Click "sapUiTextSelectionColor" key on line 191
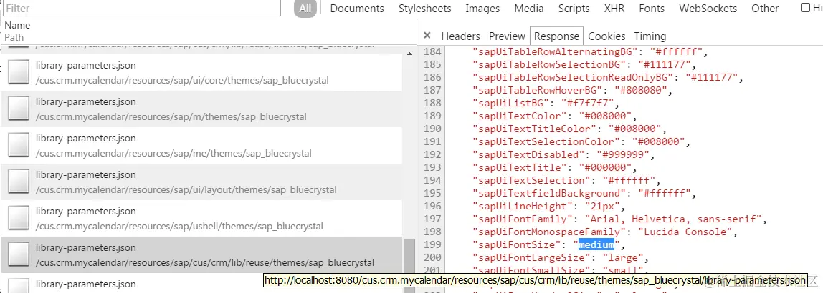 click(546, 141)
